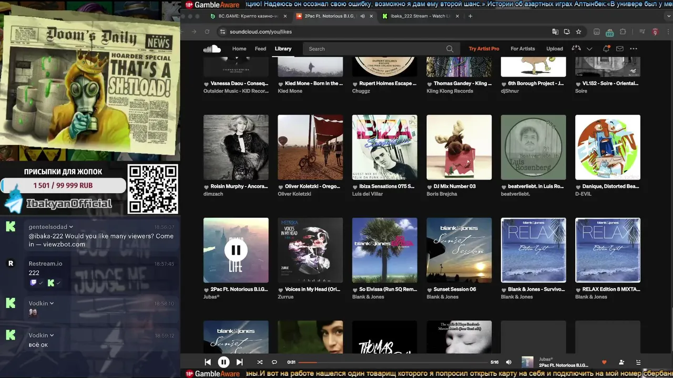
Task: Toggle like heart on Roisin Murphy - Ancora
Action: [207, 187]
